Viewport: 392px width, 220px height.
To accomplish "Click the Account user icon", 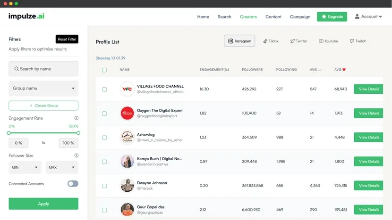I will coord(357,16).
